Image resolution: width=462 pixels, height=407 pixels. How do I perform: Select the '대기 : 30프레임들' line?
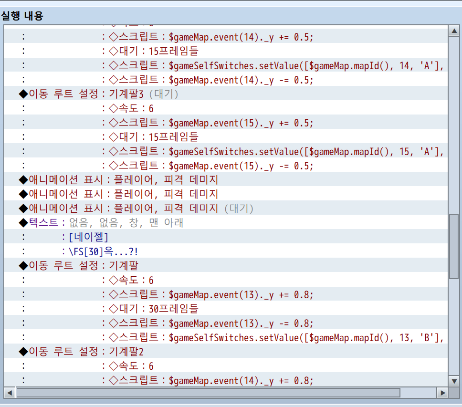click(226, 308)
